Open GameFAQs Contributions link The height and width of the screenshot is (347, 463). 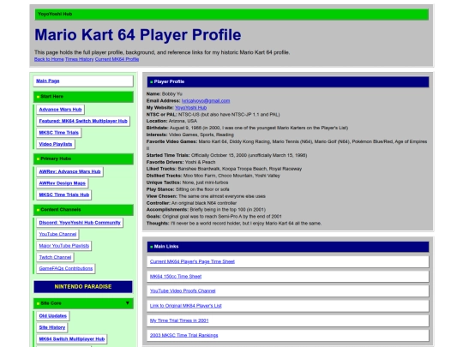point(66,268)
